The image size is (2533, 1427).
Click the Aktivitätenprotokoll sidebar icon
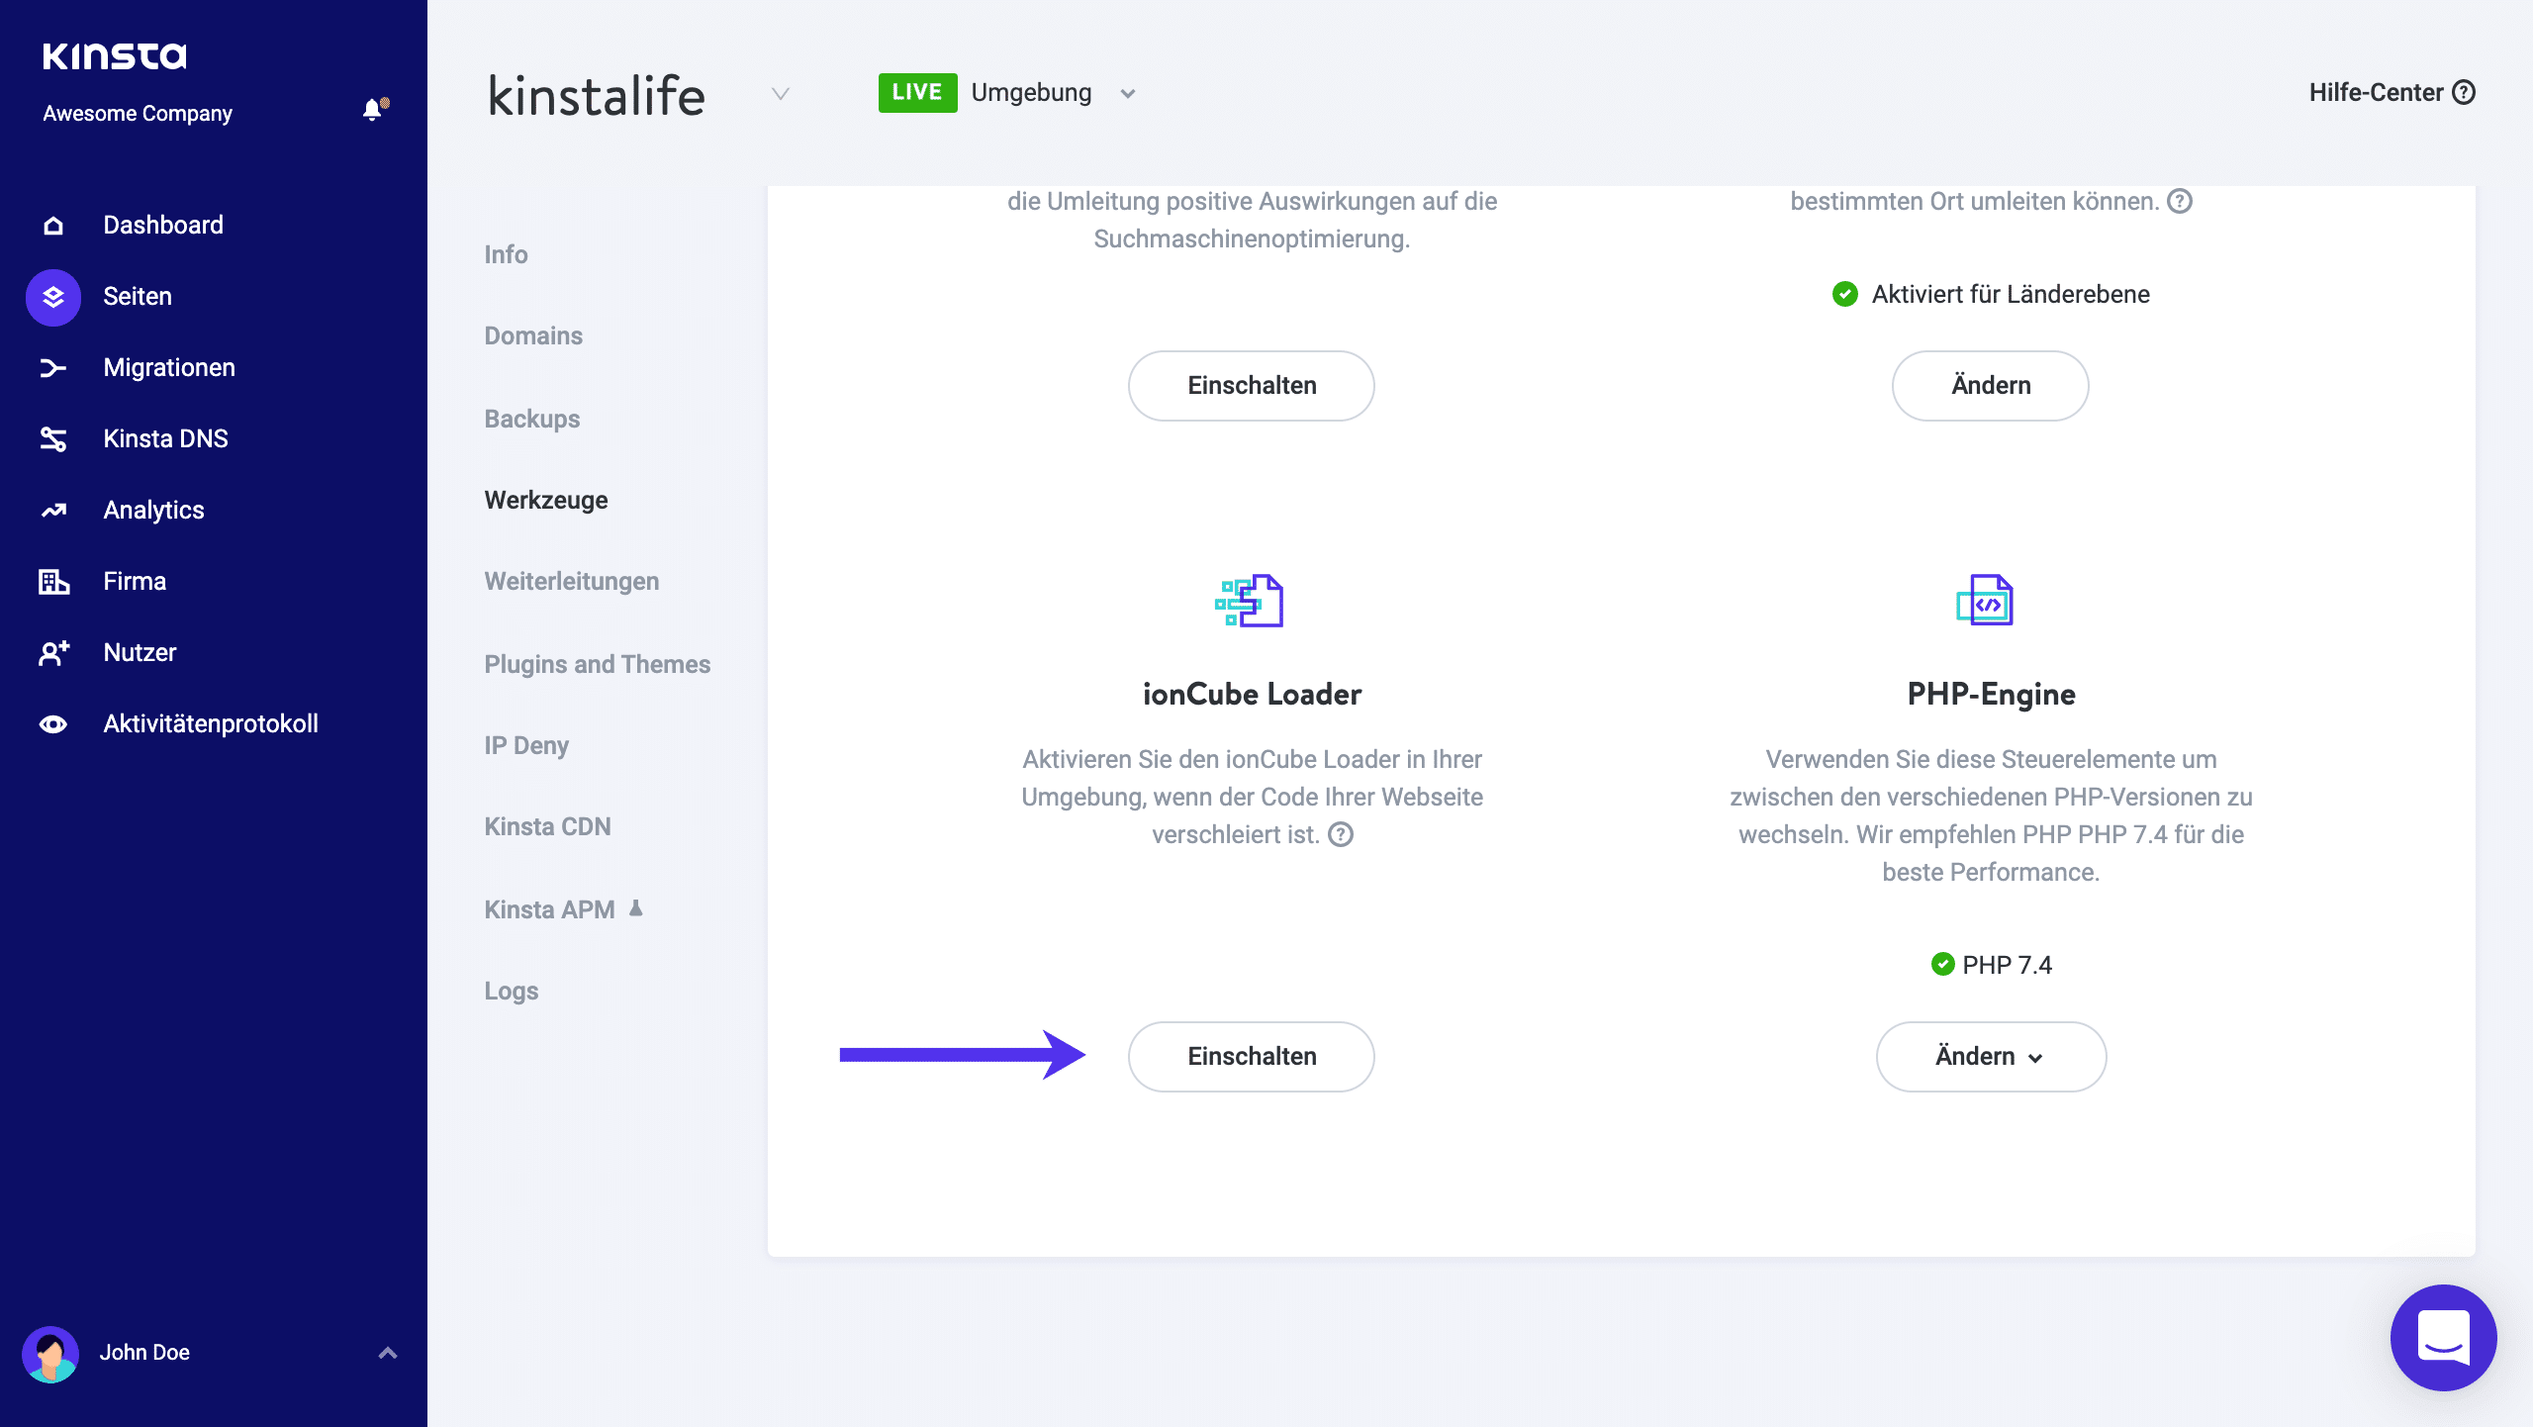click(52, 722)
